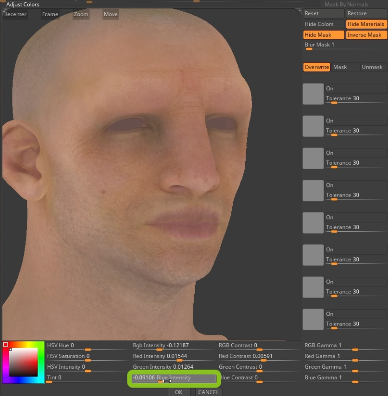This screenshot has width=388, height=396.
Task: Confirm adjustments with OK
Action: point(178,392)
